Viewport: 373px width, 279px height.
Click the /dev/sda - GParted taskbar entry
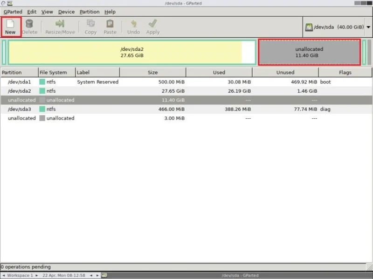[240, 275]
